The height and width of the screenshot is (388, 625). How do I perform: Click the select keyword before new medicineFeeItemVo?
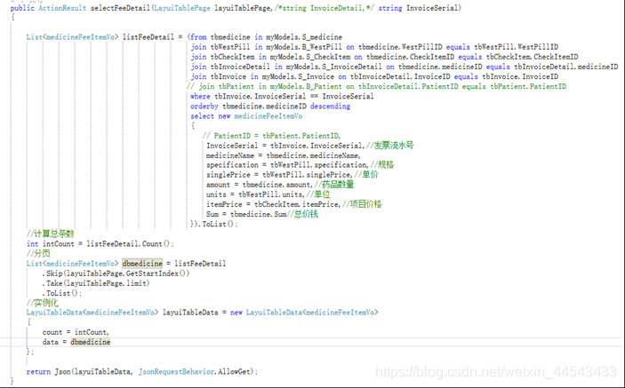[202, 116]
